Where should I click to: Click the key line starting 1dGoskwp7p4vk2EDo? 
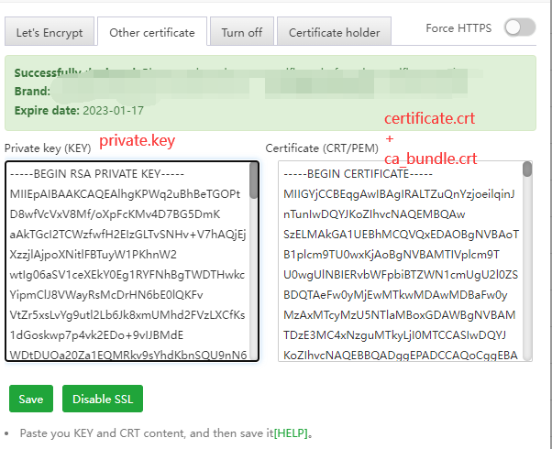tap(96, 335)
